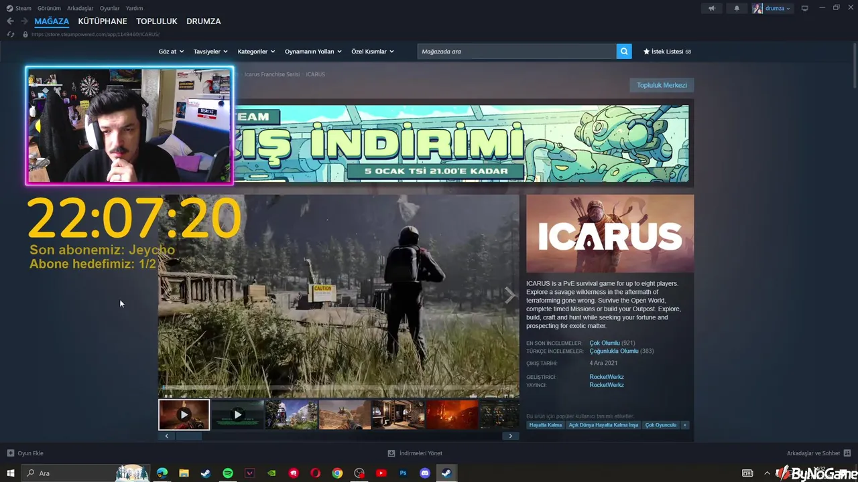This screenshot has height=482, width=858.
Task: Select the burning forest screenshot thumbnail
Action: click(452, 414)
